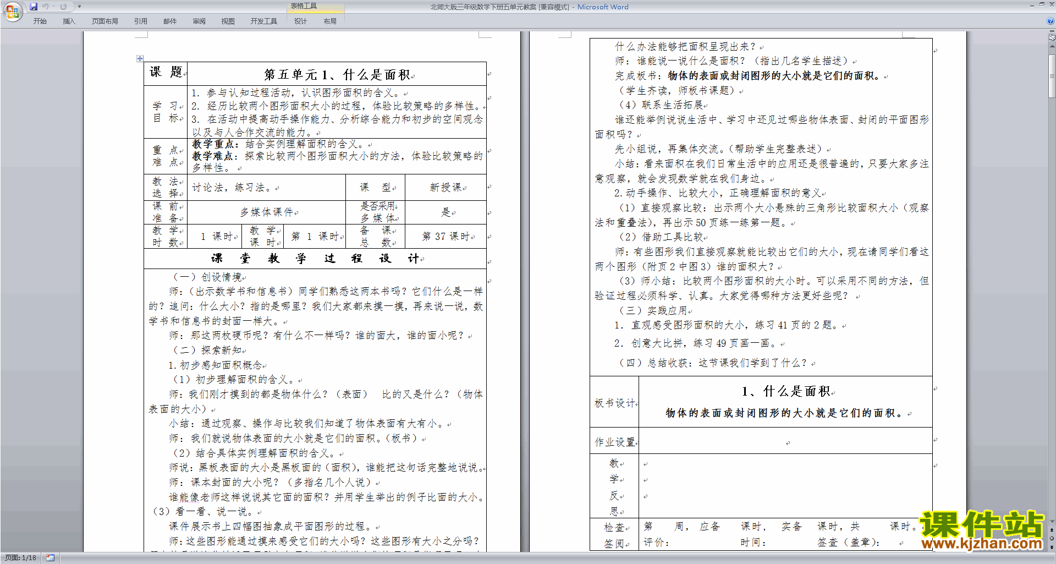Open the table tools 设计 tab
This screenshot has width=1056, height=564.
click(300, 21)
